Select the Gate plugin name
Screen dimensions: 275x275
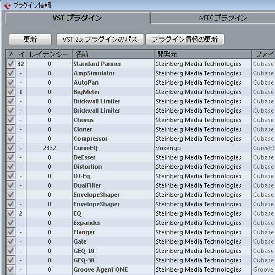click(x=80, y=241)
